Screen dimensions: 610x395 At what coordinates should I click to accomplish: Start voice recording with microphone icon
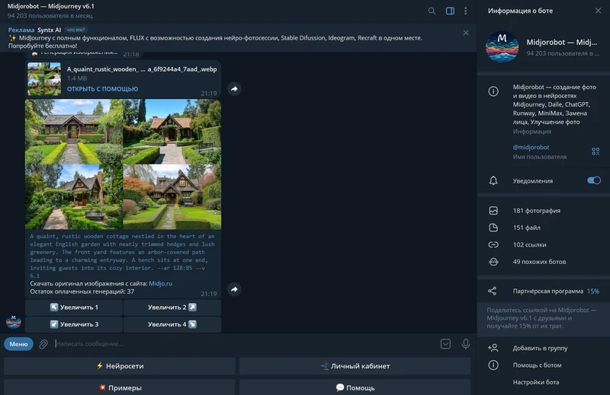pos(465,344)
